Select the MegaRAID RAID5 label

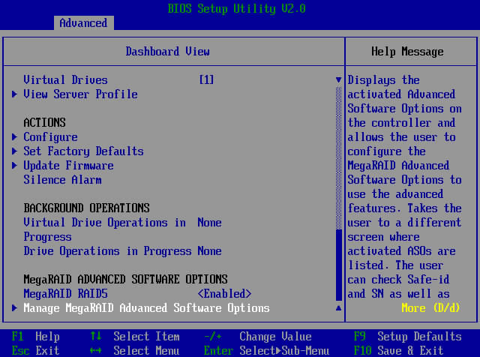coord(65,294)
